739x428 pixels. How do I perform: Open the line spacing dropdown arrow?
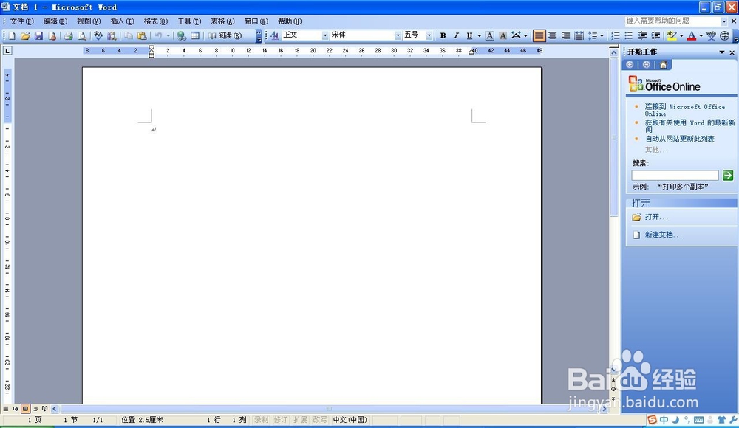click(x=600, y=35)
